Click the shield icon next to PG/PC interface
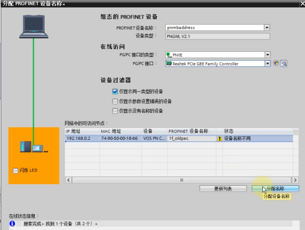The image size is (305, 230). click(x=276, y=63)
